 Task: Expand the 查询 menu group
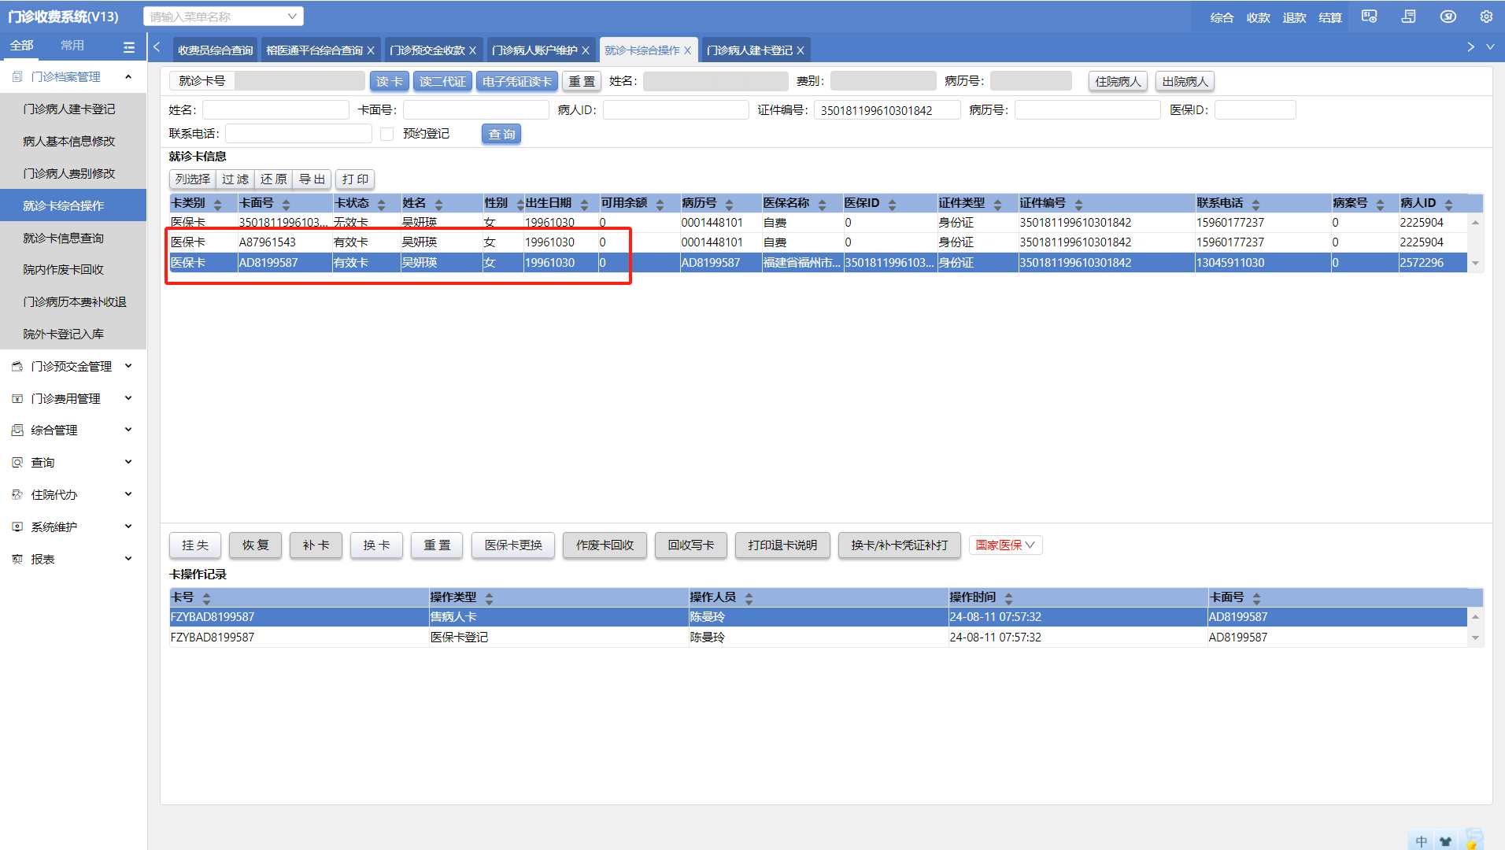pos(128,462)
